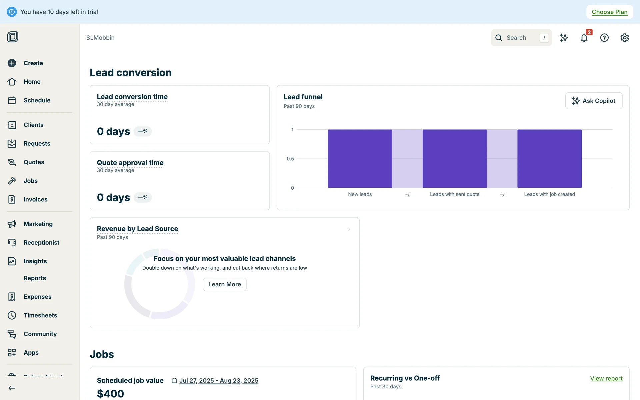
Task: Click the Jobber logo icon
Action: (x=13, y=37)
